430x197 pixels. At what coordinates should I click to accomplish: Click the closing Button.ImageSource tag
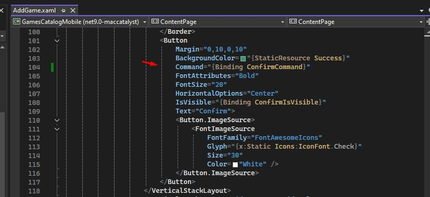217,173
